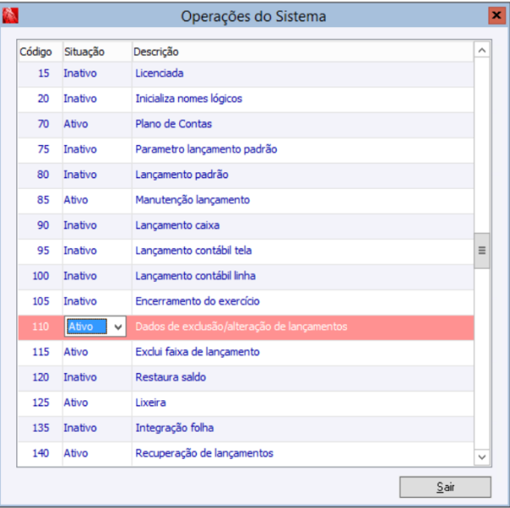This screenshot has height=508, width=510.
Task: Click 'Dados de exclusão/alteração de lançamentos' text
Action: [x=241, y=327]
